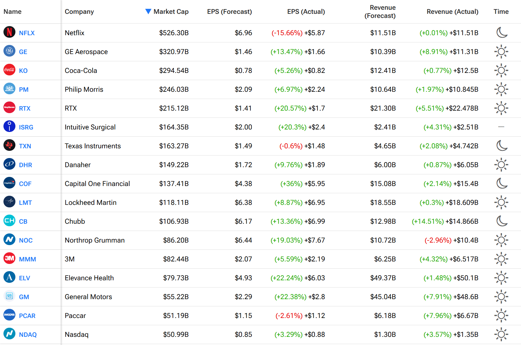This screenshot has height=345, width=521.
Task: Open the MMM ticker link
Action: tap(27, 259)
